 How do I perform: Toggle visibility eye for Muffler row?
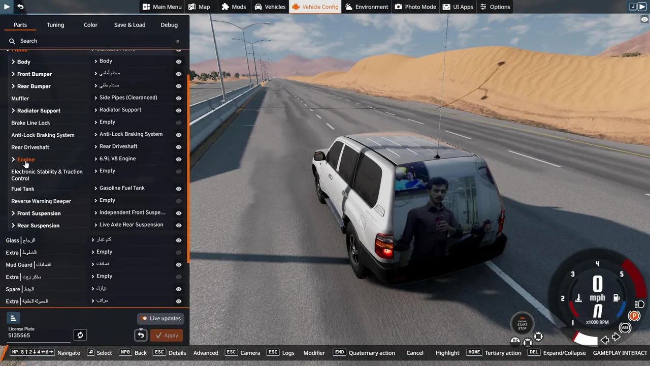click(x=179, y=98)
